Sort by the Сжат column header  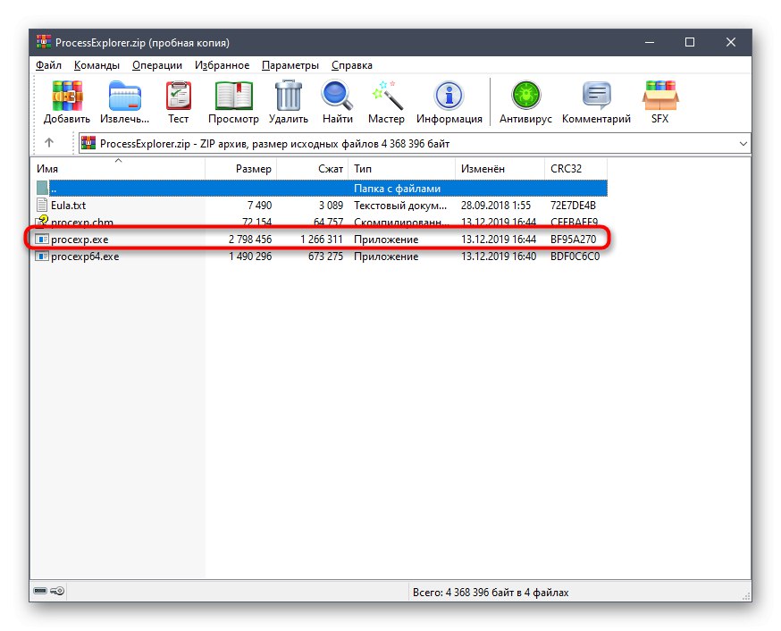point(312,168)
